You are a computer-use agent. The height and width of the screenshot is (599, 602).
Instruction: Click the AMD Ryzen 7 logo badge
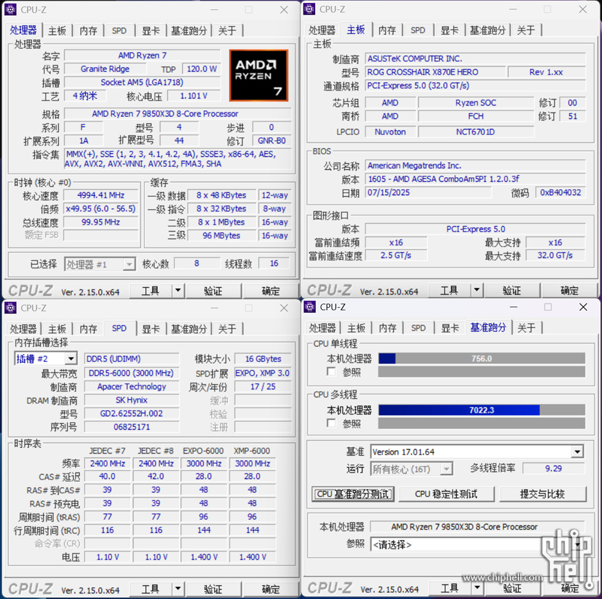click(259, 74)
